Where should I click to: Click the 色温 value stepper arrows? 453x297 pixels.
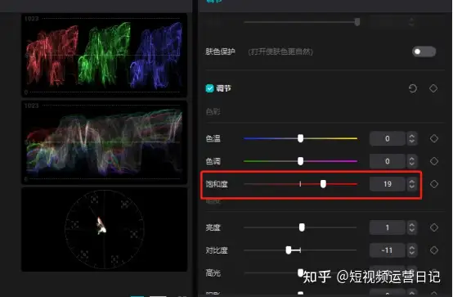411,138
